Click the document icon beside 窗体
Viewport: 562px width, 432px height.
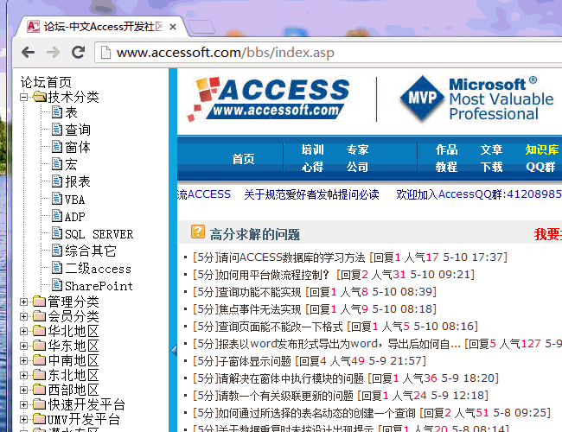[x=57, y=147]
